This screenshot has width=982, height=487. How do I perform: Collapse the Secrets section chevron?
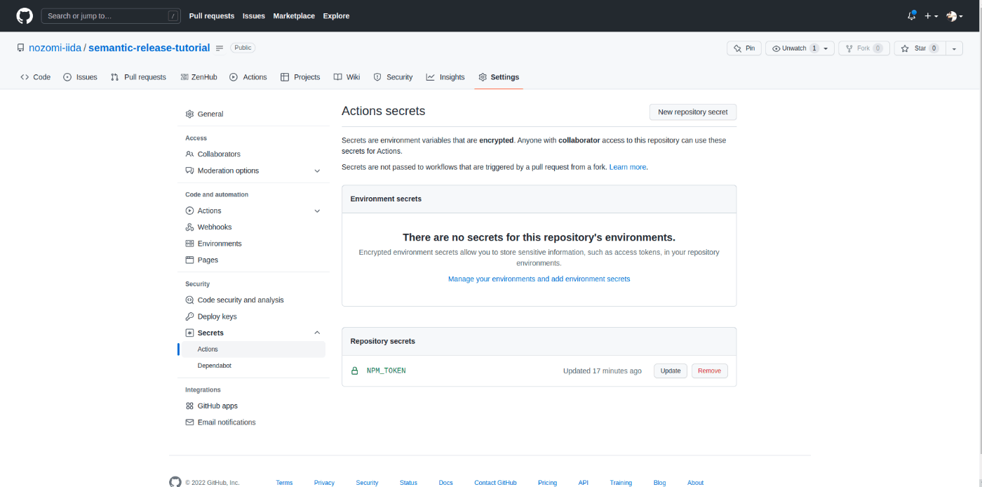point(317,333)
